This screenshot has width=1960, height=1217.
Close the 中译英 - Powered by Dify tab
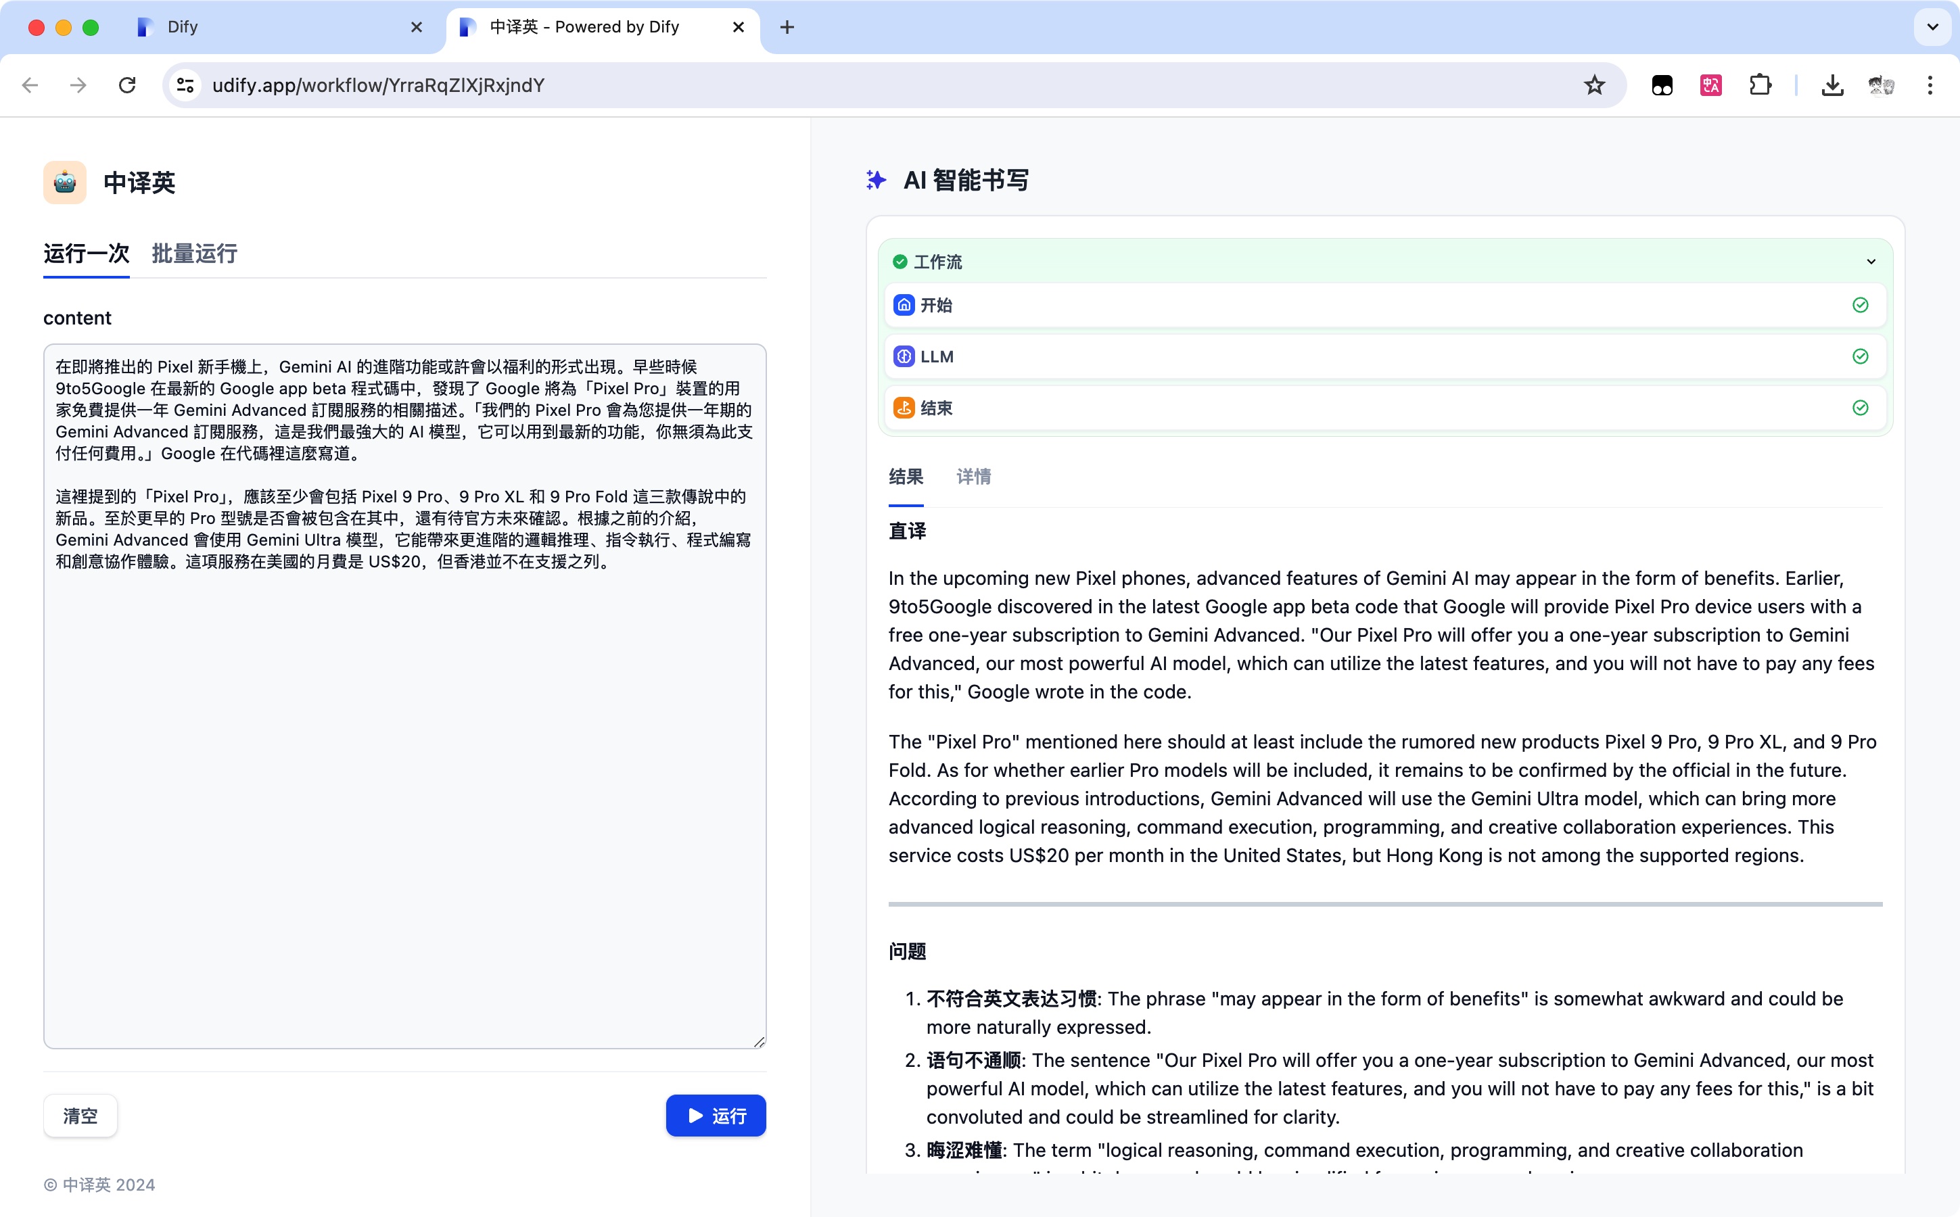pos(738,27)
